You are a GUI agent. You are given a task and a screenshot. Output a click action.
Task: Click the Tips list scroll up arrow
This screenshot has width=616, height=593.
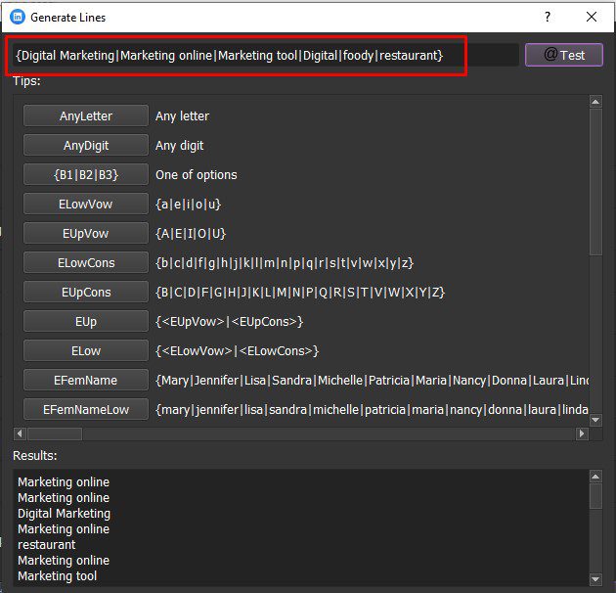595,102
